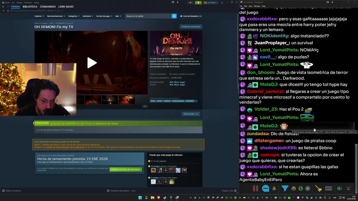Viewport: 358px width, 201px height.
Task: Switch to the TIENDA tab
Action: tap(15, 7)
